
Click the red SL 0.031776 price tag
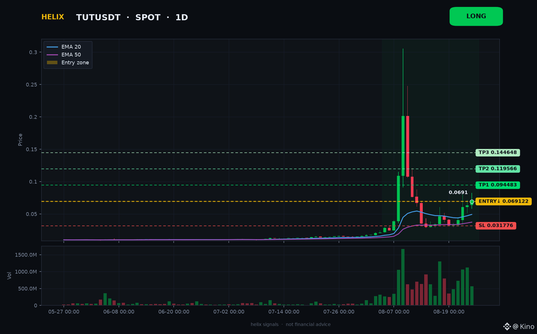click(496, 226)
